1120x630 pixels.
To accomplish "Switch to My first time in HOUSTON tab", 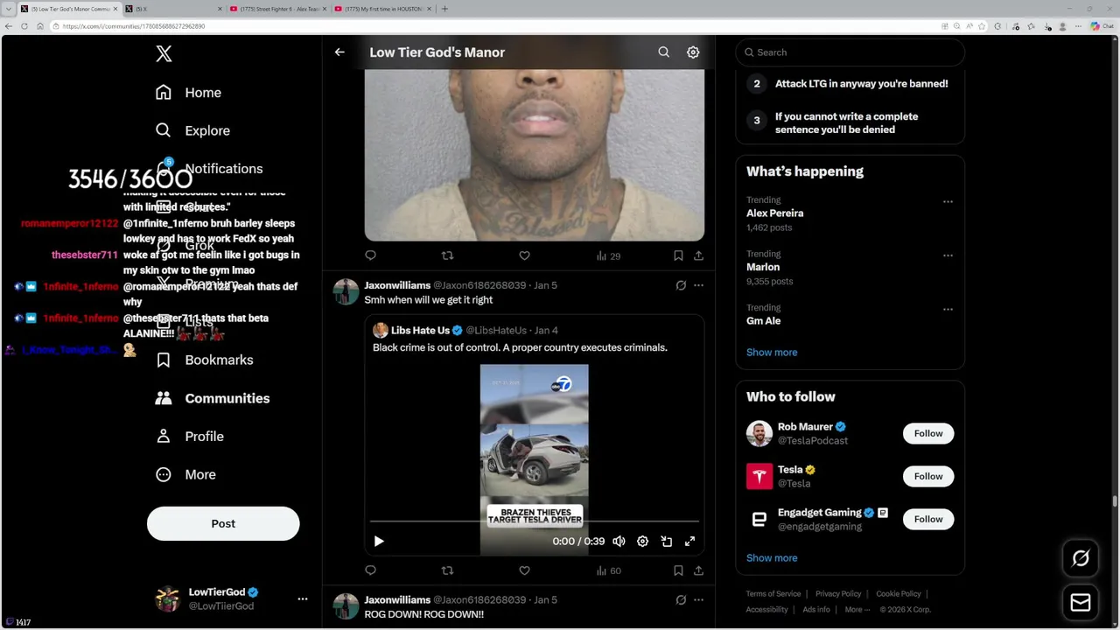I will click(x=383, y=9).
